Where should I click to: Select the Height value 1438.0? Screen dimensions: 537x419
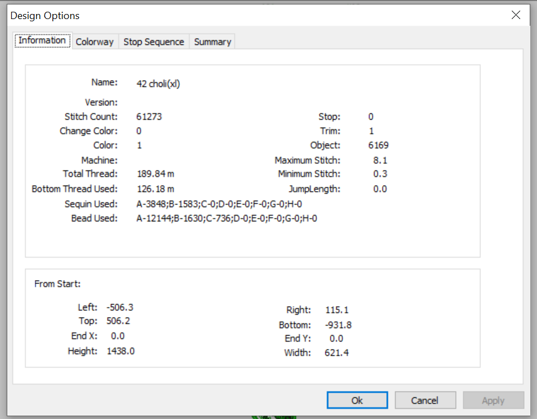[121, 351]
